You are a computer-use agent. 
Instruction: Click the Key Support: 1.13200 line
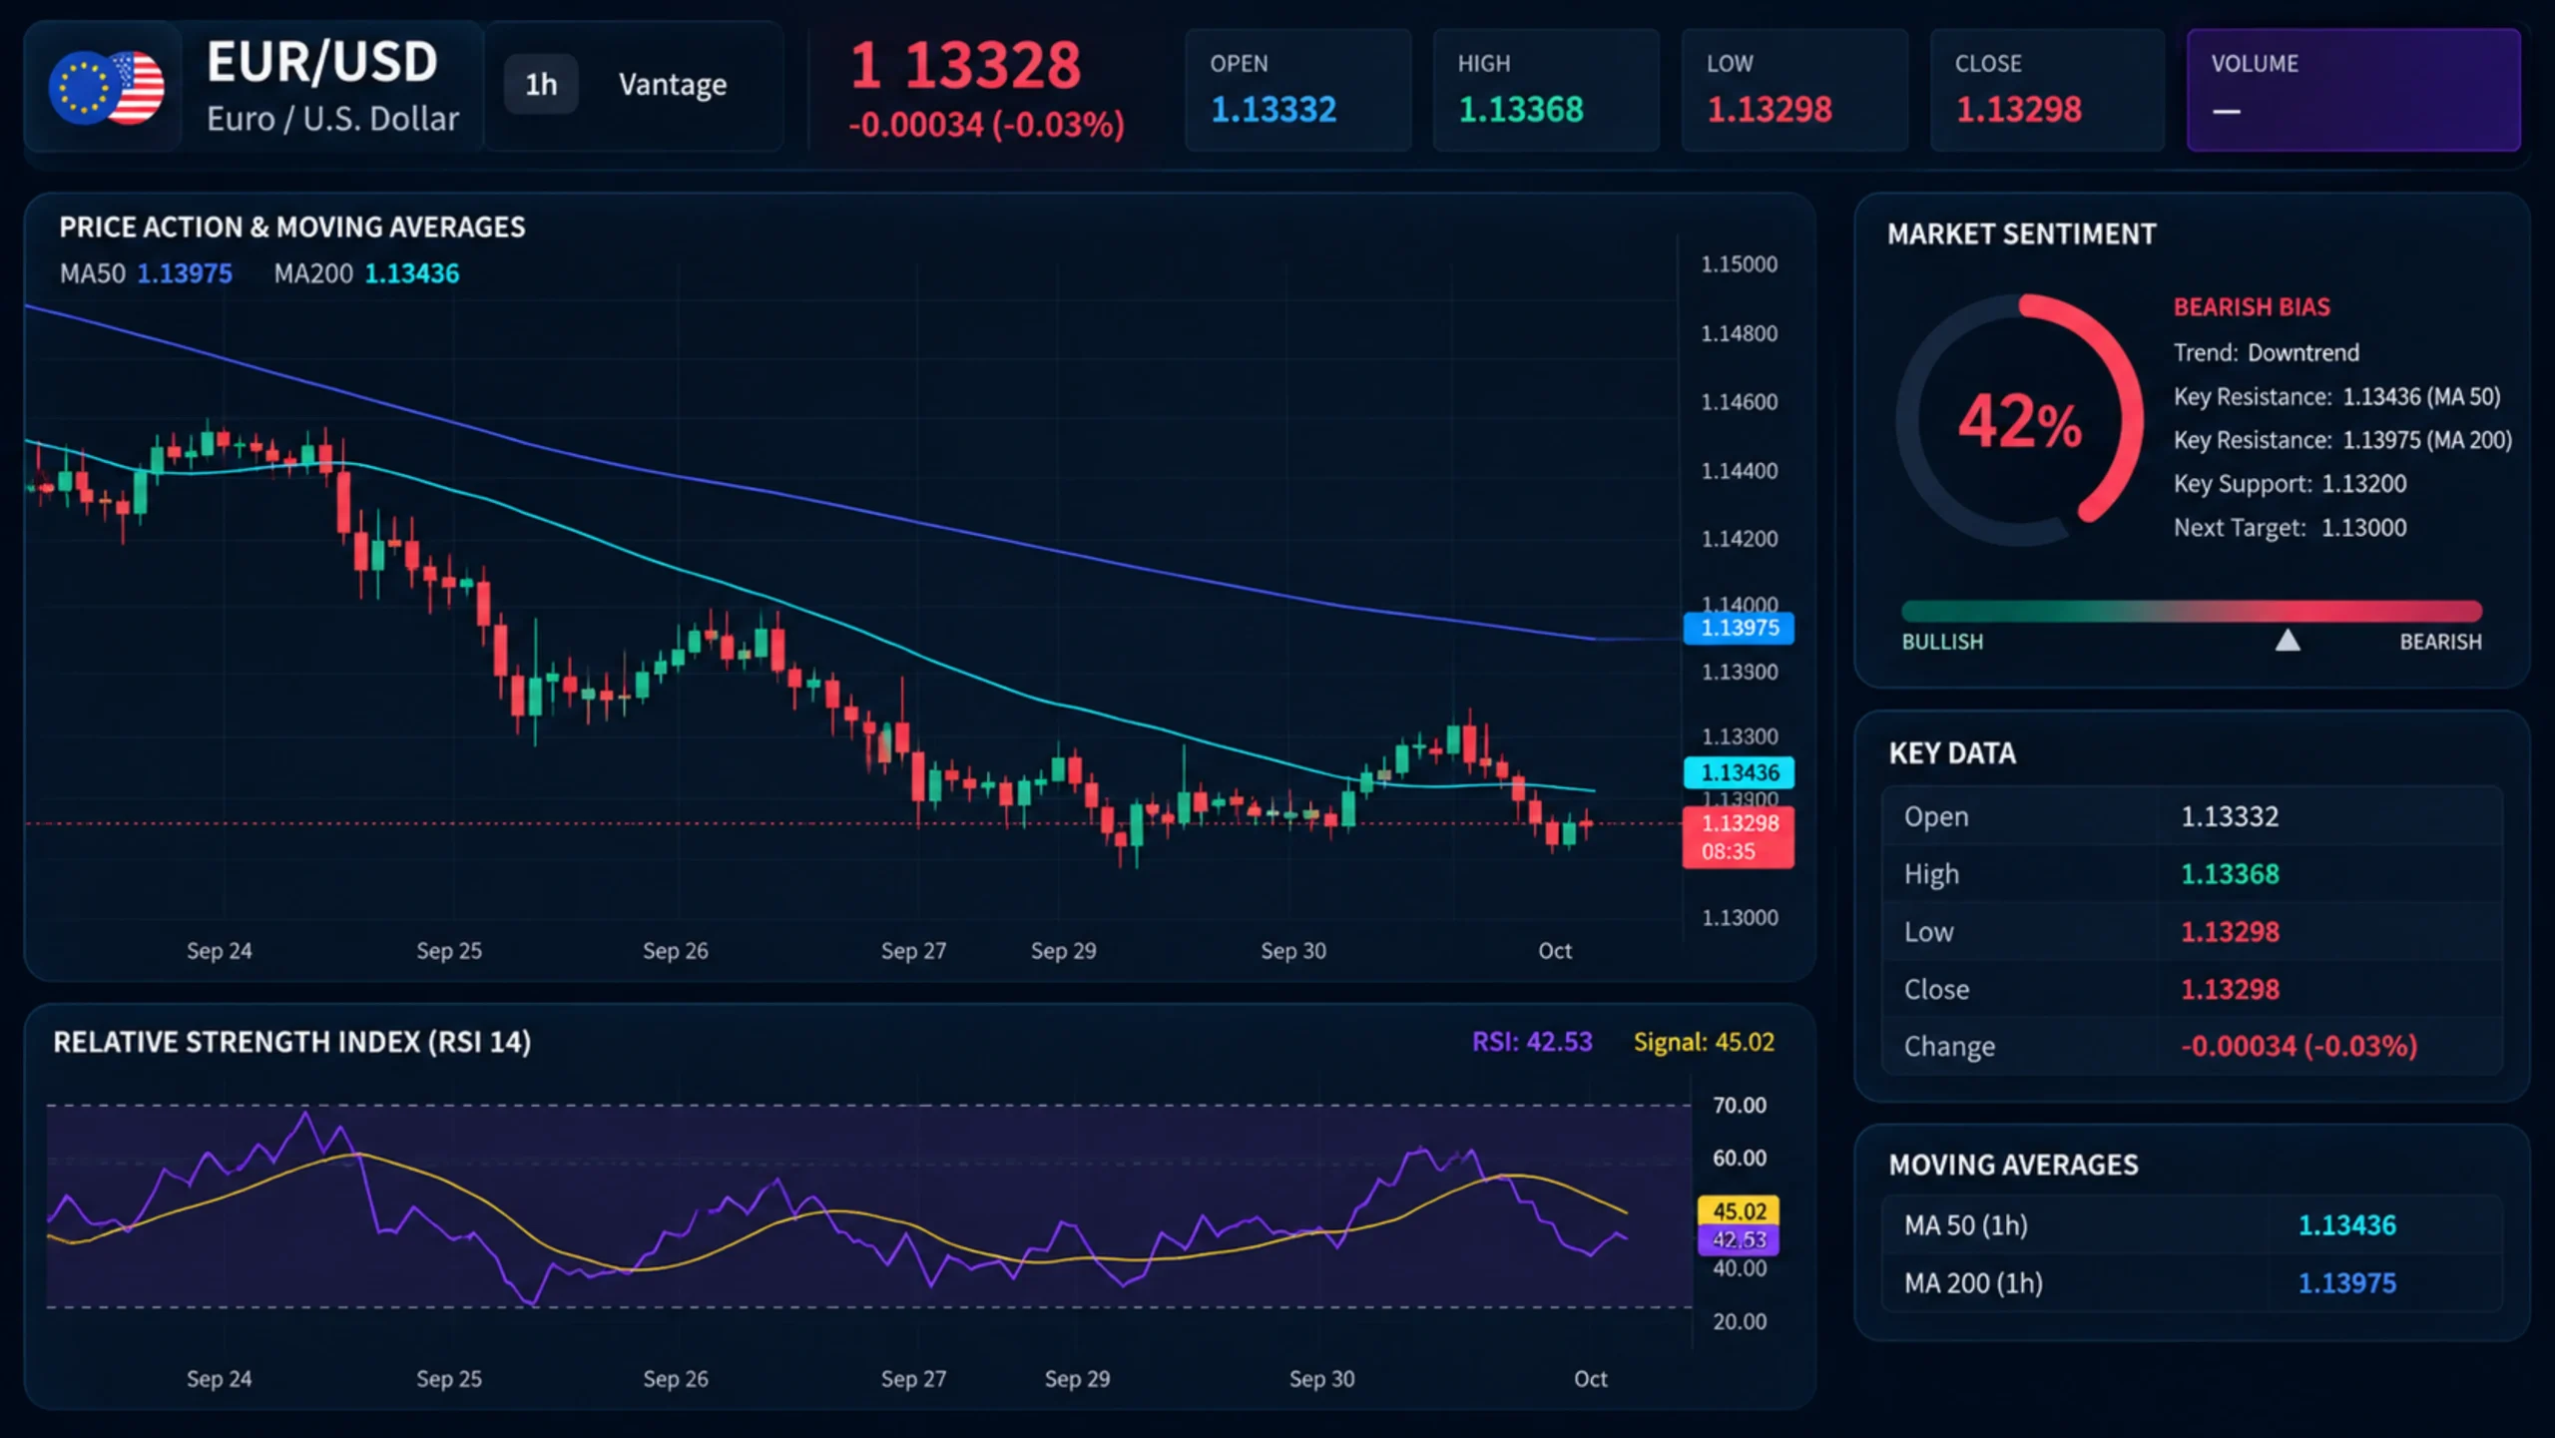coord(2290,484)
